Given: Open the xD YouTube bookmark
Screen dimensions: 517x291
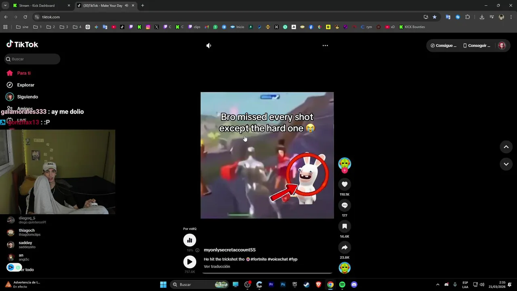Looking at the screenshot, I should [390, 27].
